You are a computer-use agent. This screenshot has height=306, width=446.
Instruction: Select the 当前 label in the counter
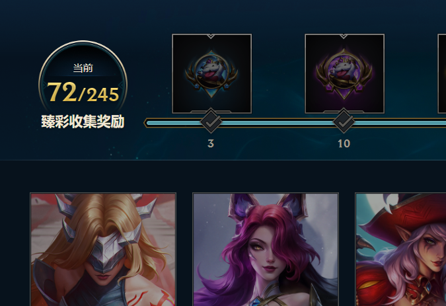point(83,68)
